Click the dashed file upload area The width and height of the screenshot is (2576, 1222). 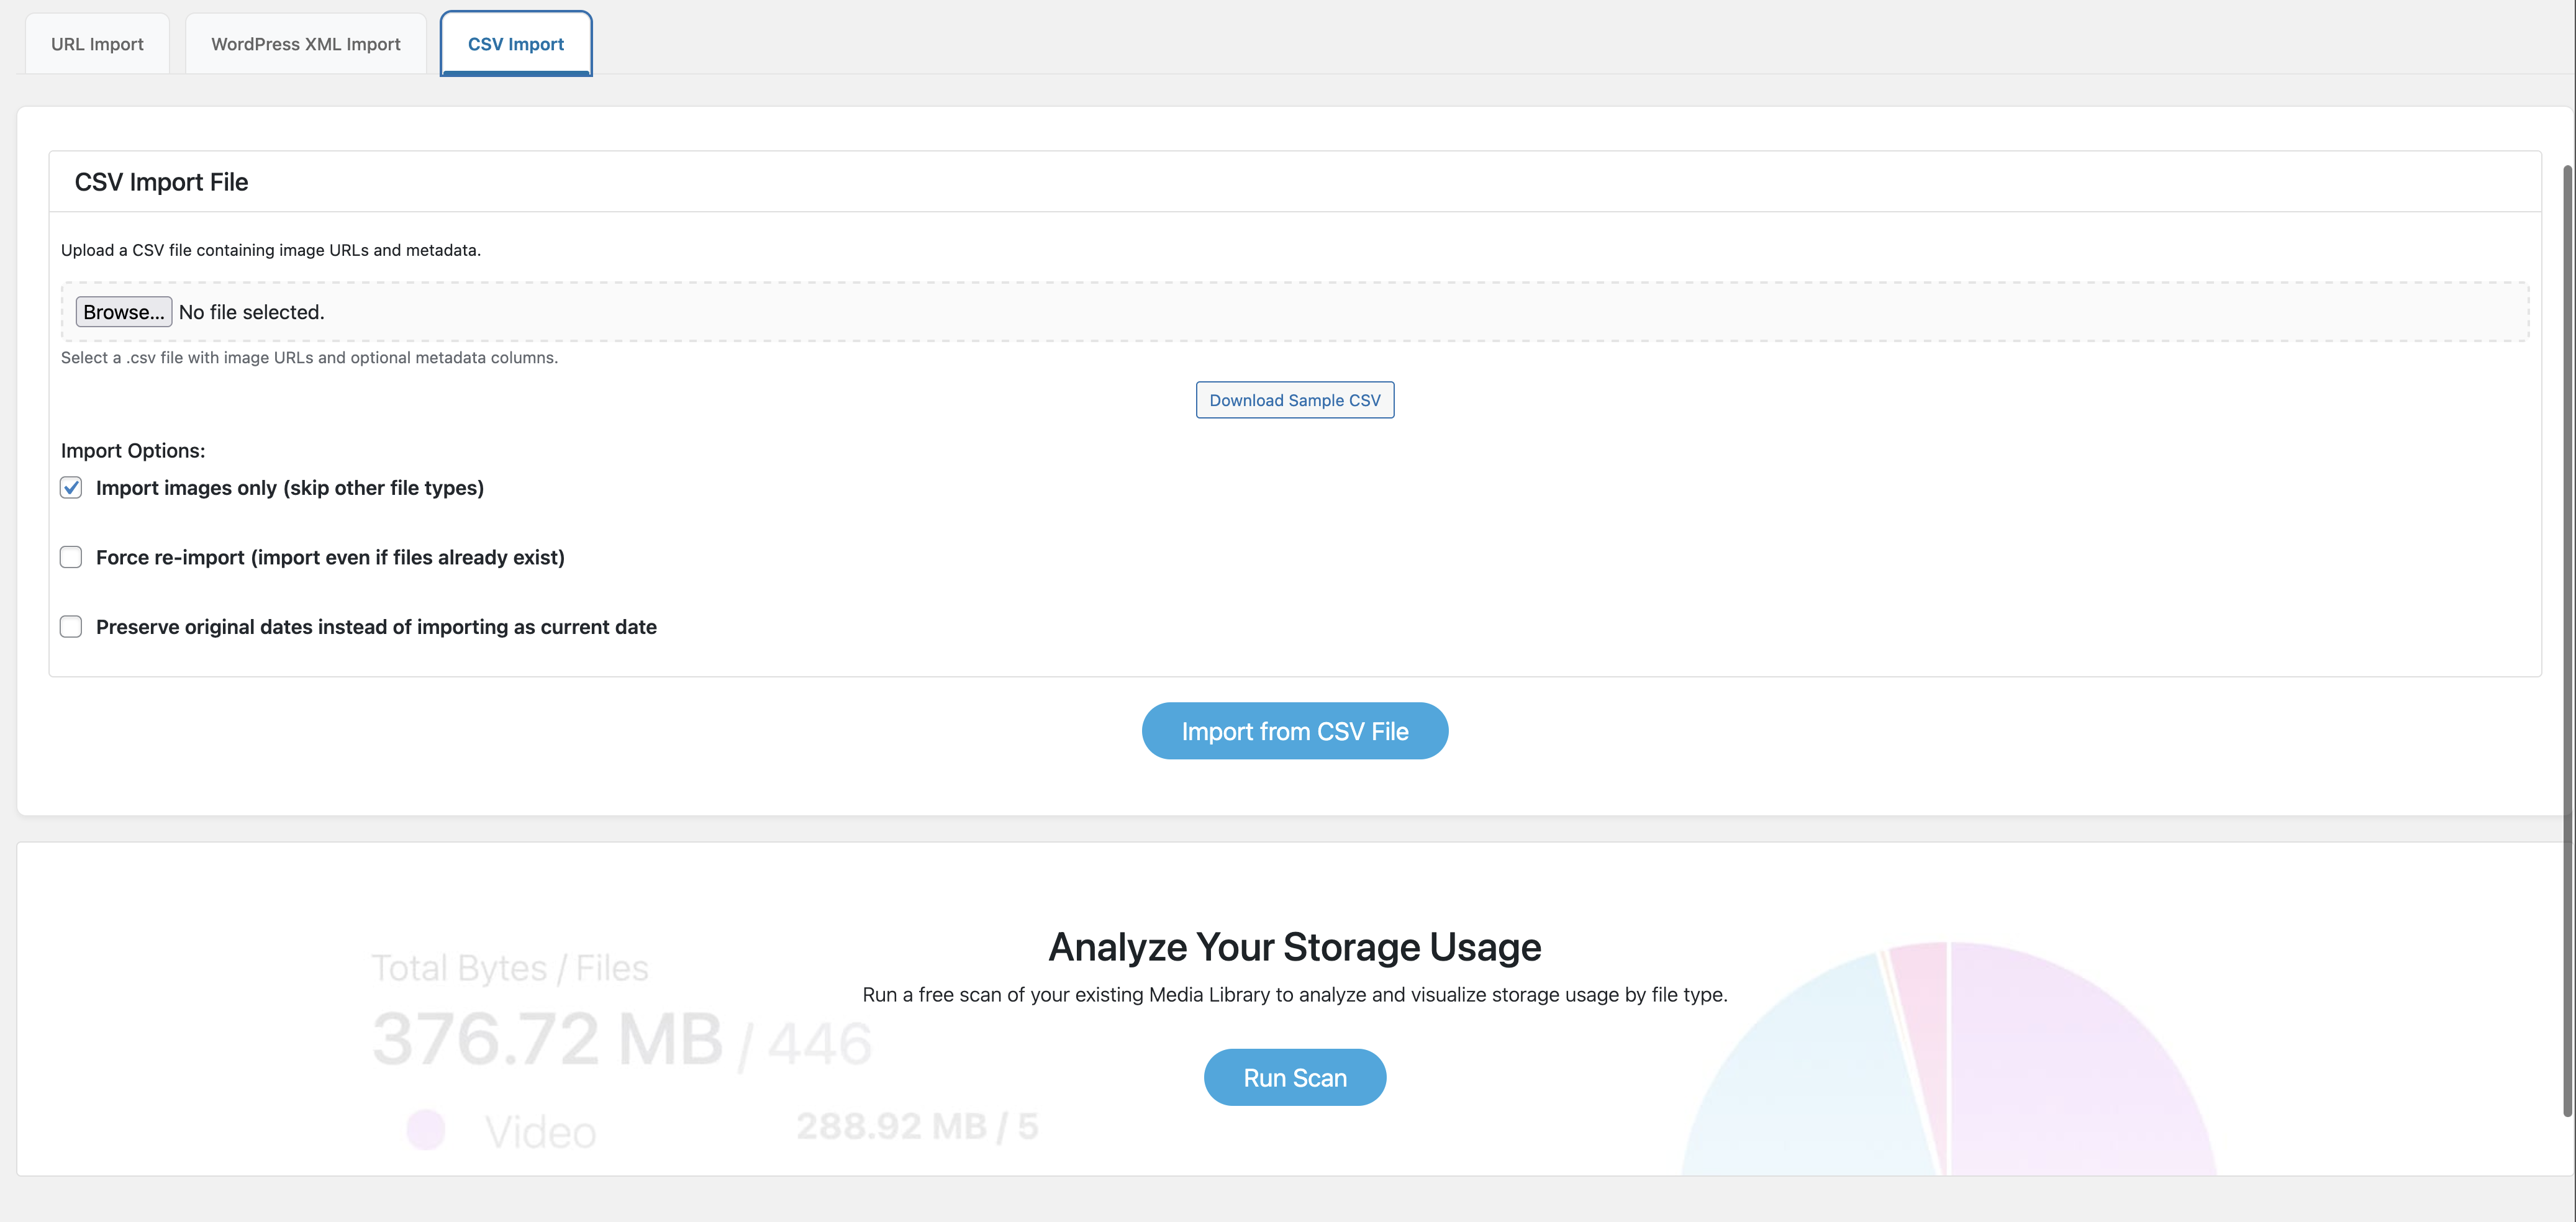tap(1200, 311)
